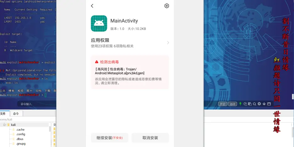This screenshot has height=147, width=294.
Task: Select the .dbus folder in tree
Action: [x=20, y=139]
